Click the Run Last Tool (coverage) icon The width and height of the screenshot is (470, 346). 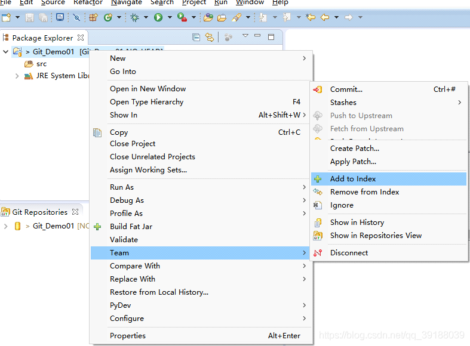182,17
